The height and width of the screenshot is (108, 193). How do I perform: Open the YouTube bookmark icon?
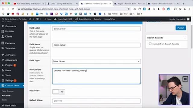[x=13, y=14]
